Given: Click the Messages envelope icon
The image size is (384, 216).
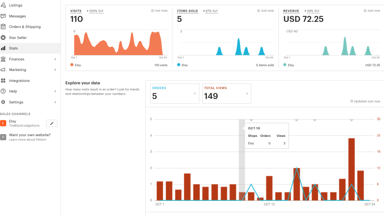Looking at the screenshot, I should tap(3, 16).
